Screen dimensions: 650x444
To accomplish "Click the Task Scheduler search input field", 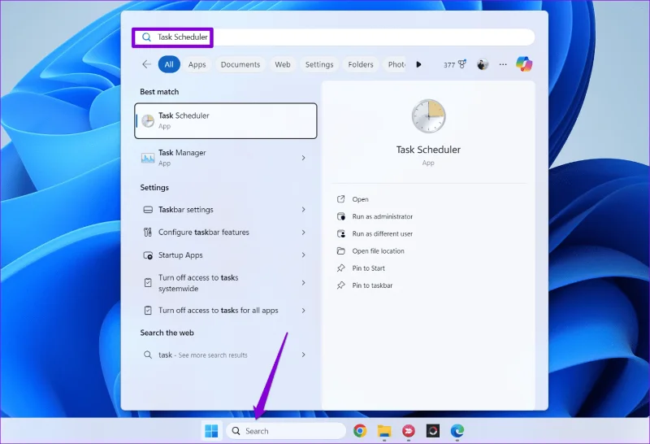I will tap(333, 37).
